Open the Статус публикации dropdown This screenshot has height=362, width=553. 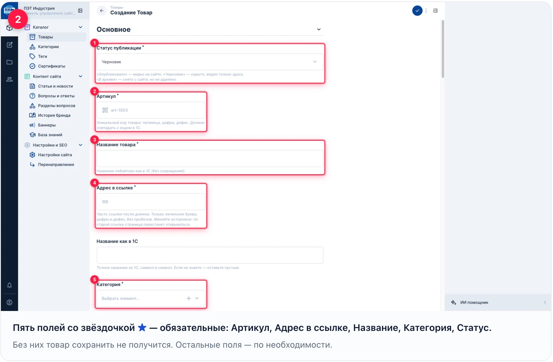(210, 62)
